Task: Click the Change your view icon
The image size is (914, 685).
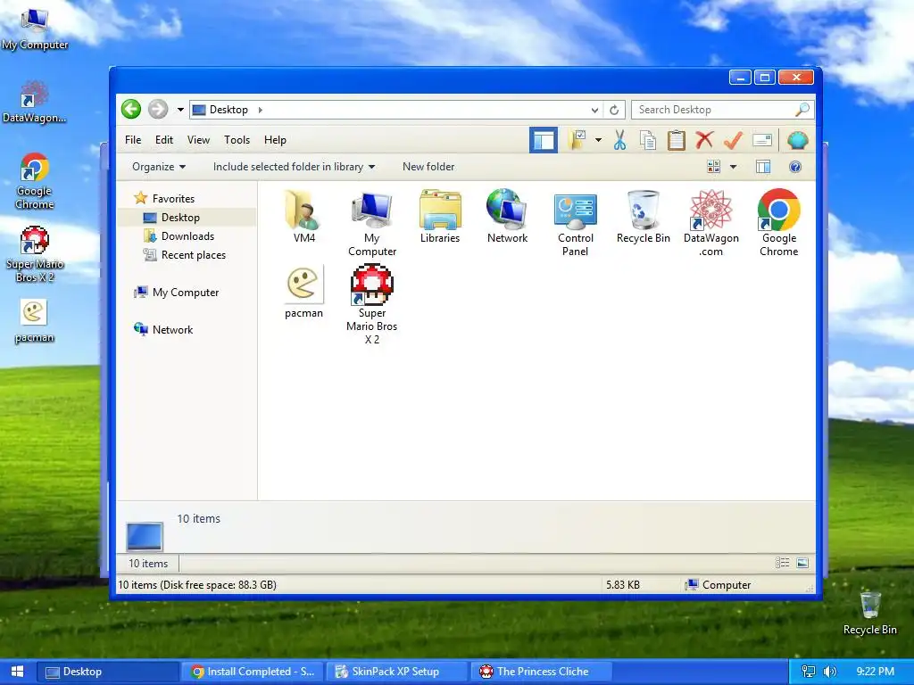Action: click(x=713, y=167)
